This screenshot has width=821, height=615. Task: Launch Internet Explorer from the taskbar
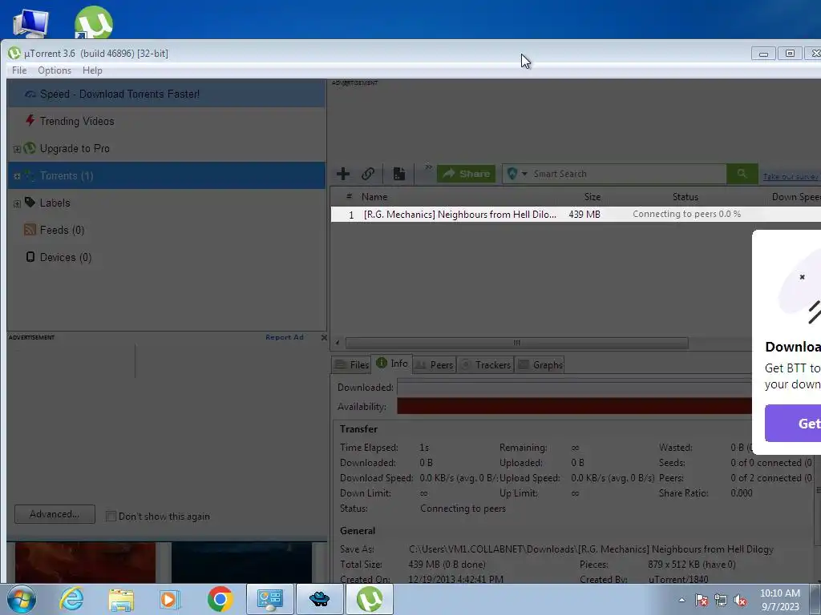(x=71, y=599)
